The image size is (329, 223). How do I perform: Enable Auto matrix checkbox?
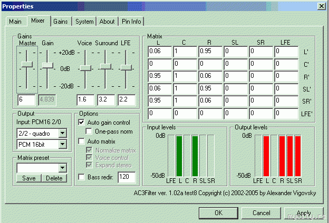(x=81, y=141)
